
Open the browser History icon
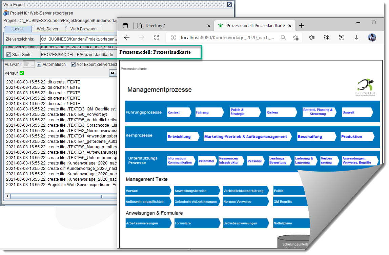click(x=342, y=37)
